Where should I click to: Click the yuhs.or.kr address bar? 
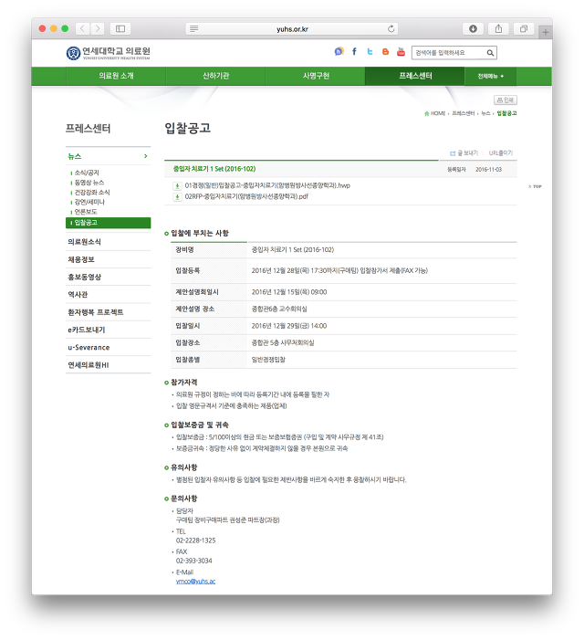(292, 28)
